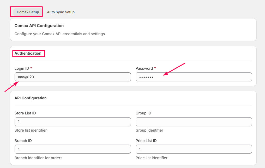The width and height of the screenshot is (265, 168).
Task: Click the API Configuration section heading
Action: tap(31, 98)
